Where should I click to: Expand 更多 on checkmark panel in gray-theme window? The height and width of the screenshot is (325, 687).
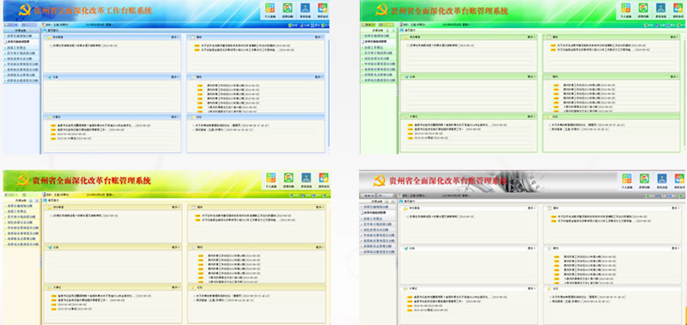532,248
